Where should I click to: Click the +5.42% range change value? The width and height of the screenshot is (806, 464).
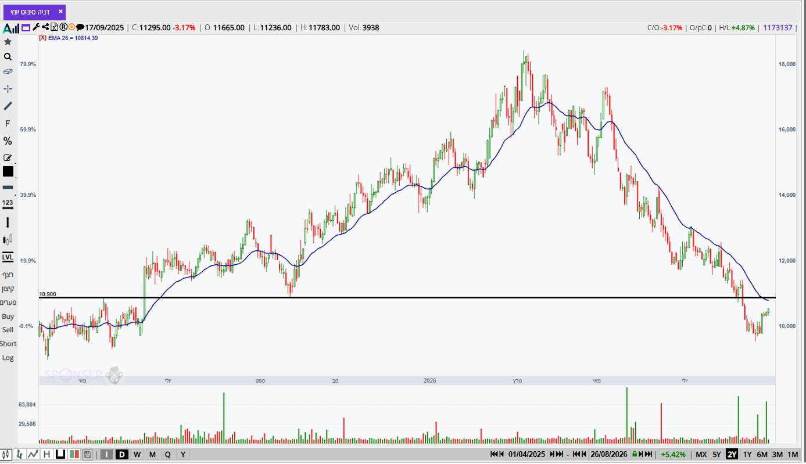pyautogui.click(x=674, y=454)
